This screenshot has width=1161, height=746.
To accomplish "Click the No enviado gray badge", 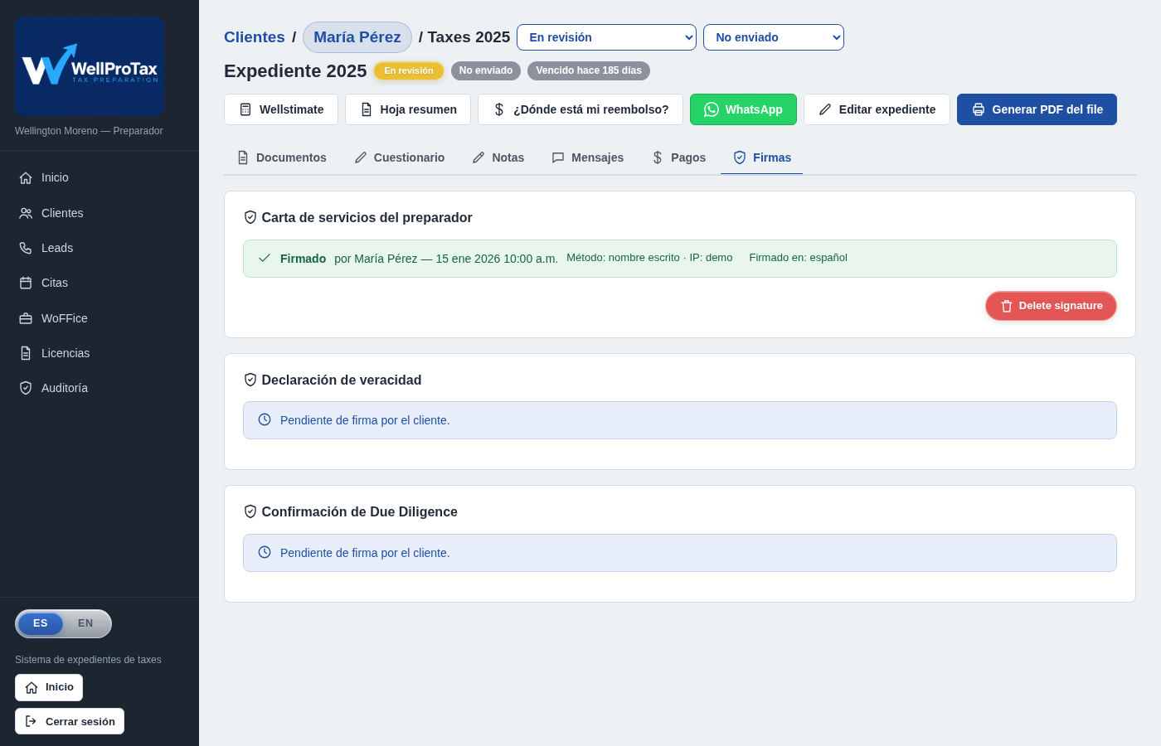I will coord(486,70).
